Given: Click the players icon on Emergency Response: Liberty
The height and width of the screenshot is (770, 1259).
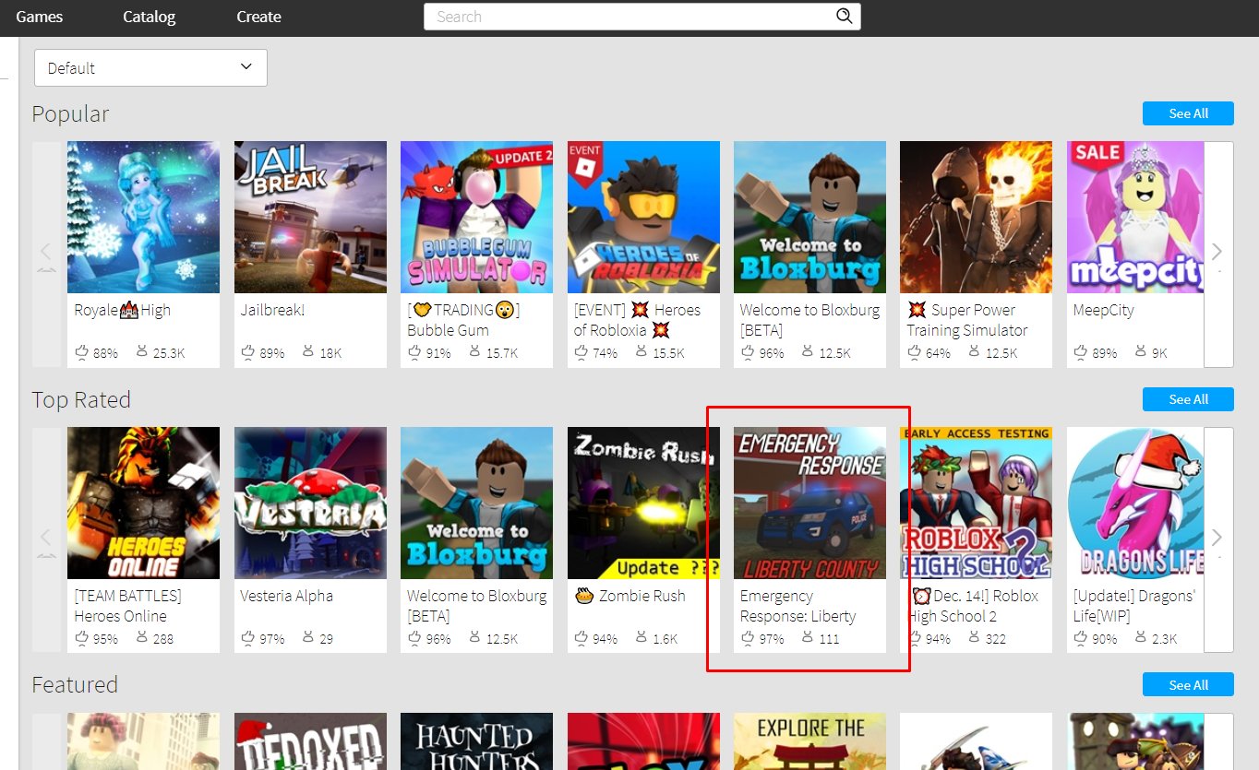Looking at the screenshot, I should (x=808, y=638).
